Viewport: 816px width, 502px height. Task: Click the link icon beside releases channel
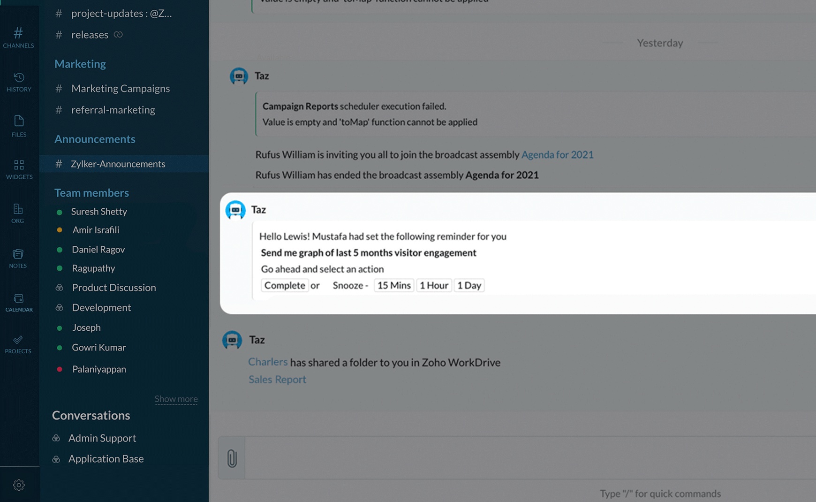(x=118, y=34)
